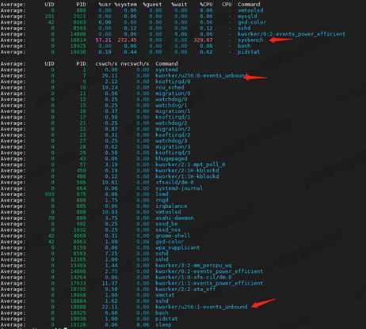This screenshot has width=366, height=329.
Task: Click the cswch/s value 10.61
Action: click(x=109, y=183)
